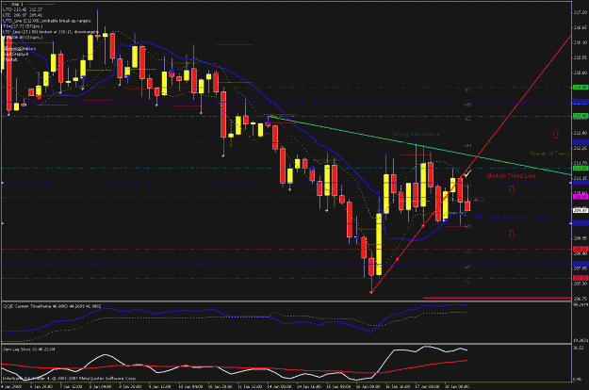Screen dimensions: 589x390
Task: Click the Zero Lag Stoch indicator title
Action: (x=29, y=349)
